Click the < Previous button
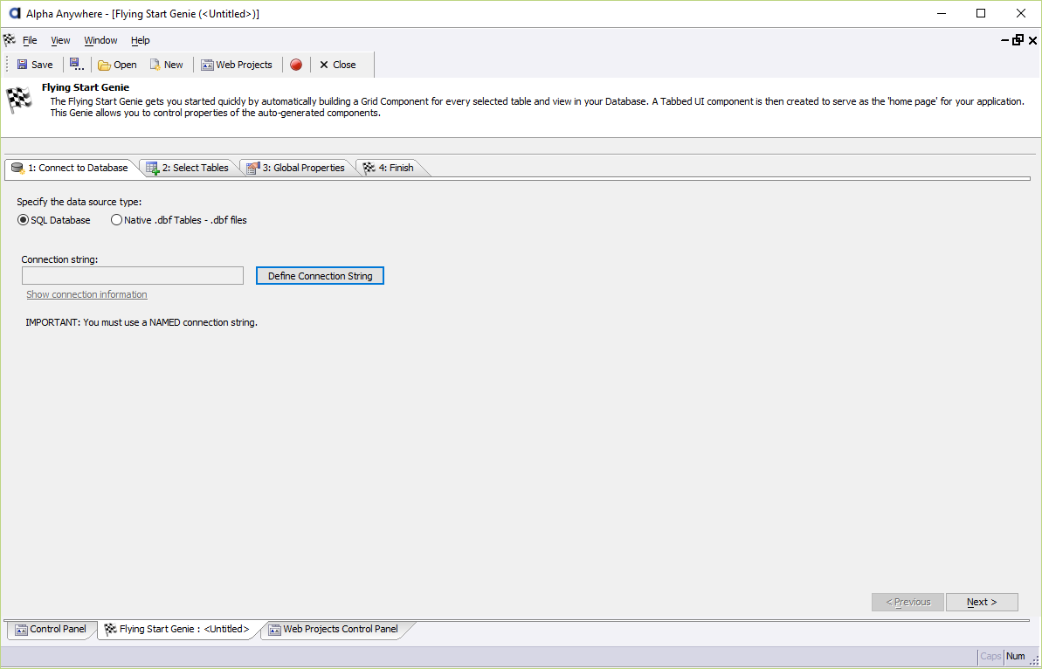This screenshot has width=1042, height=669. click(x=907, y=602)
